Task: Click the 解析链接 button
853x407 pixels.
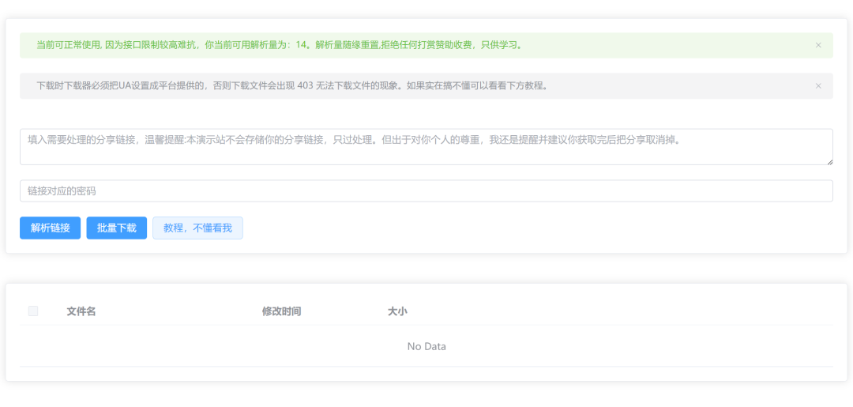Action: (x=50, y=228)
